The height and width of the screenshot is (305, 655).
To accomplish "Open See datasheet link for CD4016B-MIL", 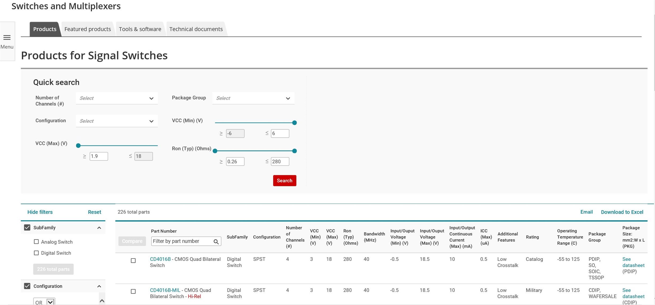I will pos(633,293).
